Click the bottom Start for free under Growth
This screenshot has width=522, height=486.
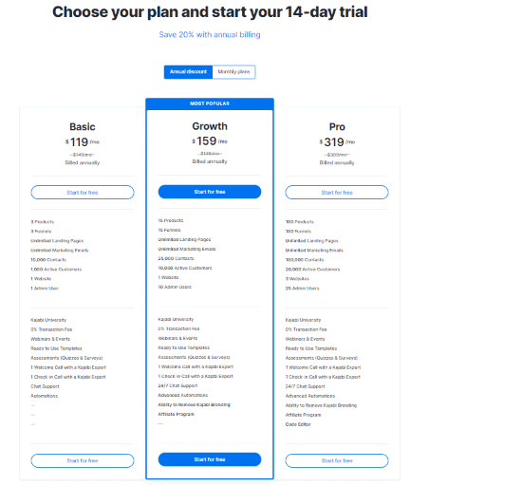pos(210,459)
